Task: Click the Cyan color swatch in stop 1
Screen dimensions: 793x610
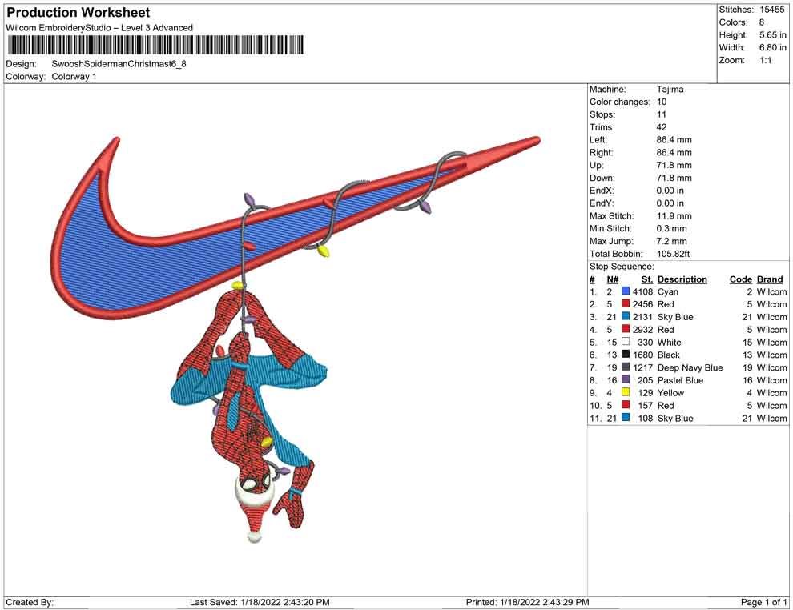Action: [x=626, y=292]
